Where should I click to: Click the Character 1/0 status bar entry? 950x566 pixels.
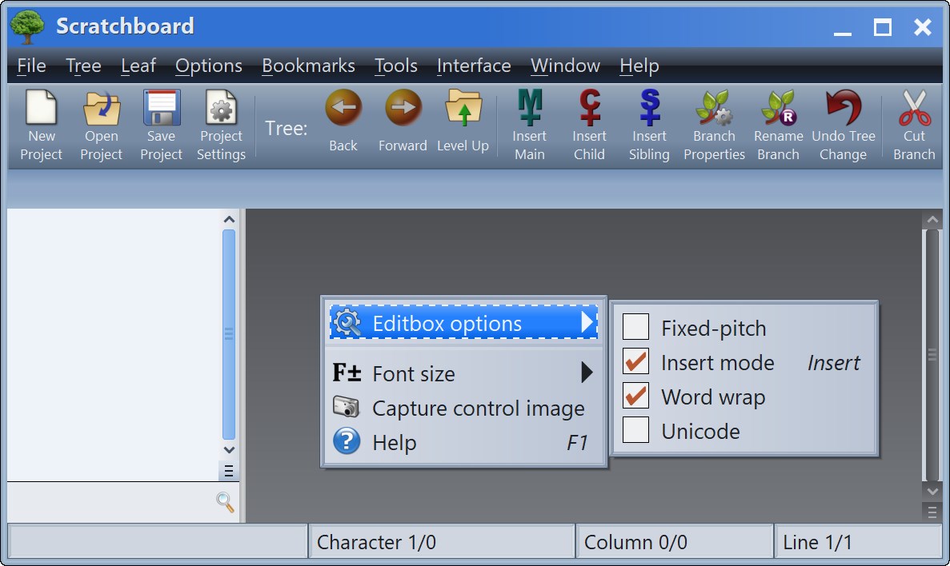[442, 542]
